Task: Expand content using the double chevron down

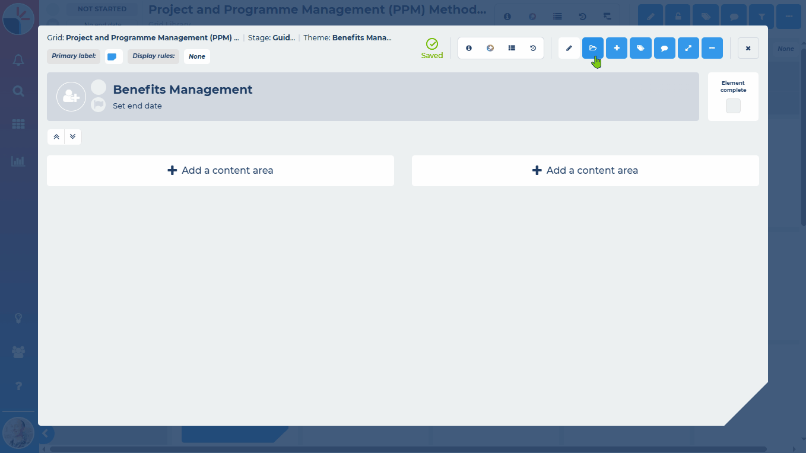Action: click(x=72, y=136)
